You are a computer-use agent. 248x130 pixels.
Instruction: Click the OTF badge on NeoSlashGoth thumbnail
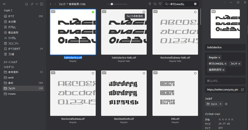pos(104,73)
